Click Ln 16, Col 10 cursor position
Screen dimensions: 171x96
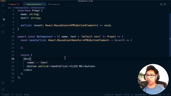pos(109,95)
